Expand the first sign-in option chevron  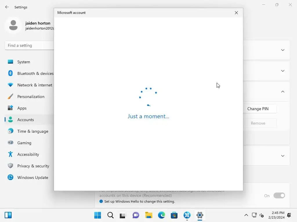[282, 50]
